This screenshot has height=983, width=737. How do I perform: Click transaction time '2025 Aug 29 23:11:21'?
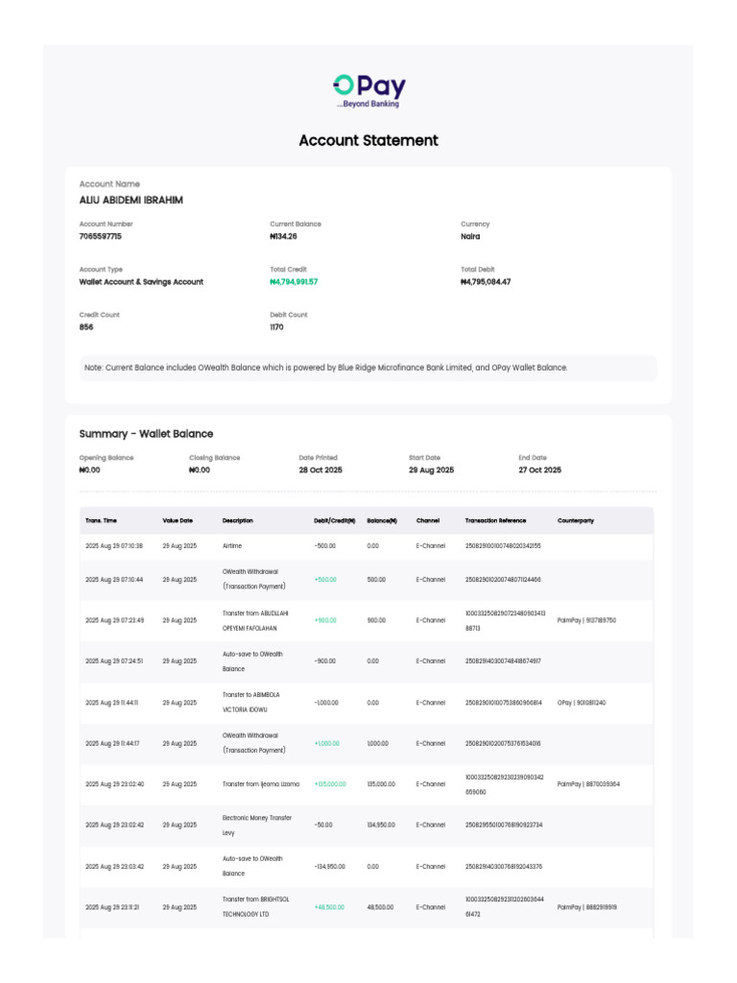tap(112, 907)
